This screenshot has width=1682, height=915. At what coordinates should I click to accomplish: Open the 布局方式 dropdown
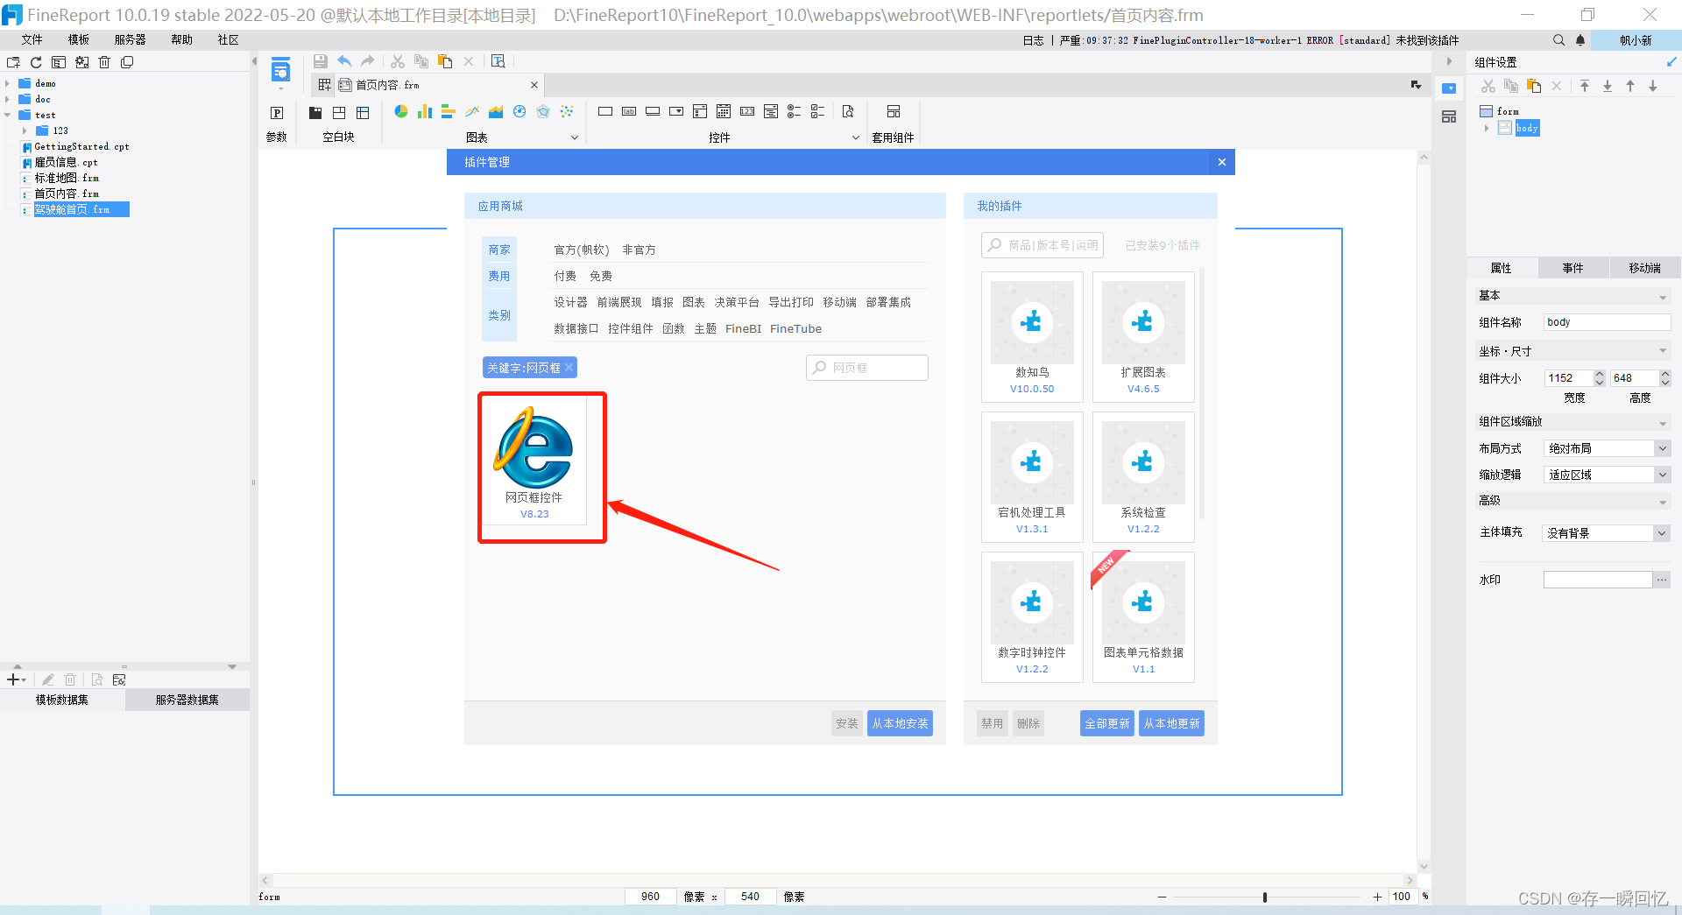[1662, 448]
